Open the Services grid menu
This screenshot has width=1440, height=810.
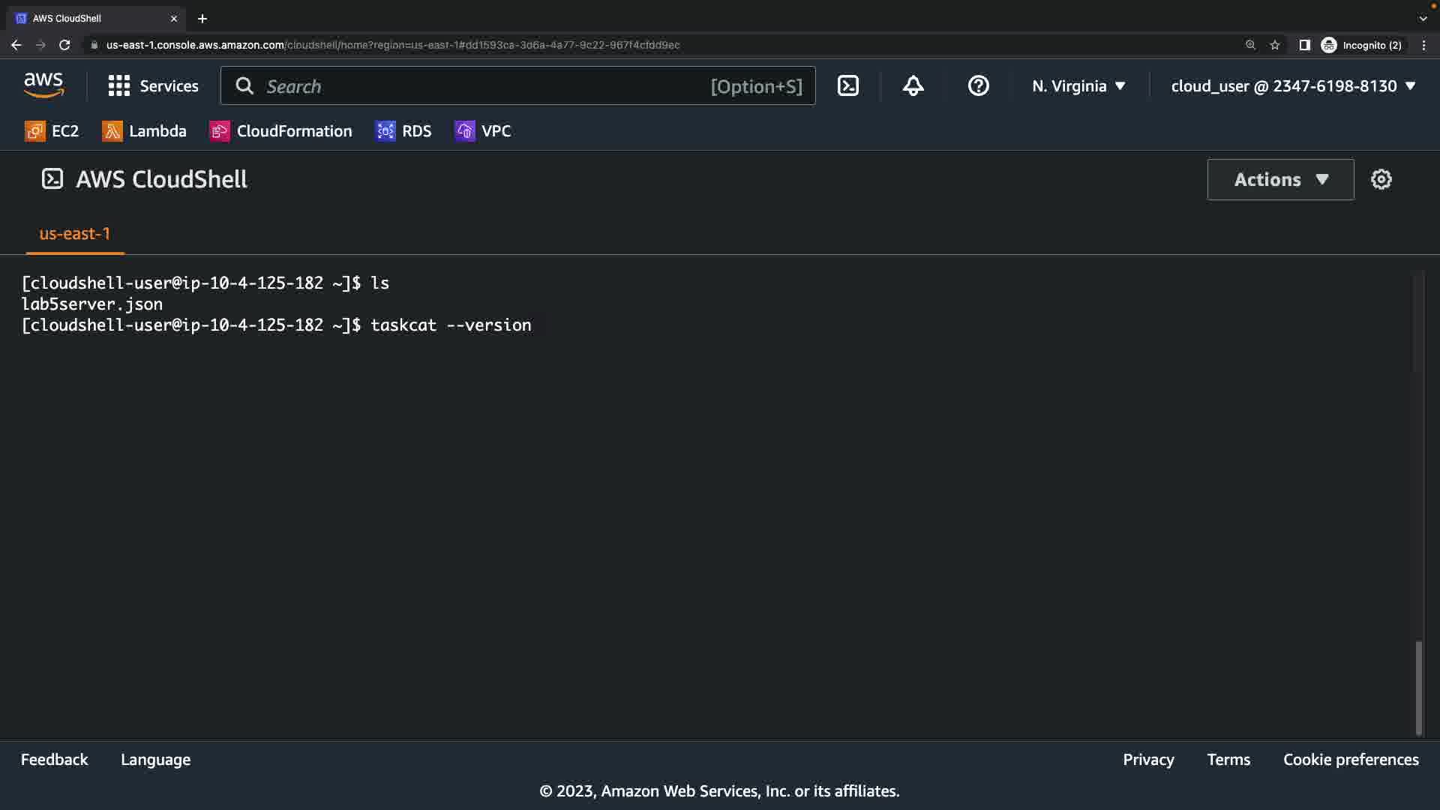click(x=153, y=86)
